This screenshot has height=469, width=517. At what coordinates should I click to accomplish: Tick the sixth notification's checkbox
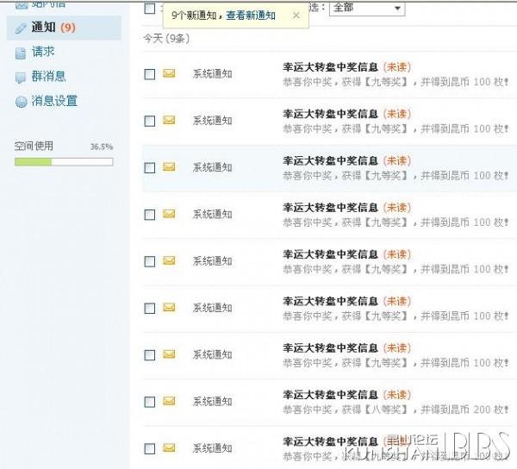coord(150,309)
